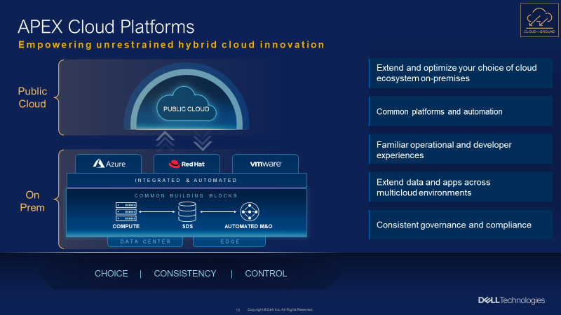The width and height of the screenshot is (561, 315).
Task: Click the 'Extend and optimize your choice' box
Action: click(461, 73)
